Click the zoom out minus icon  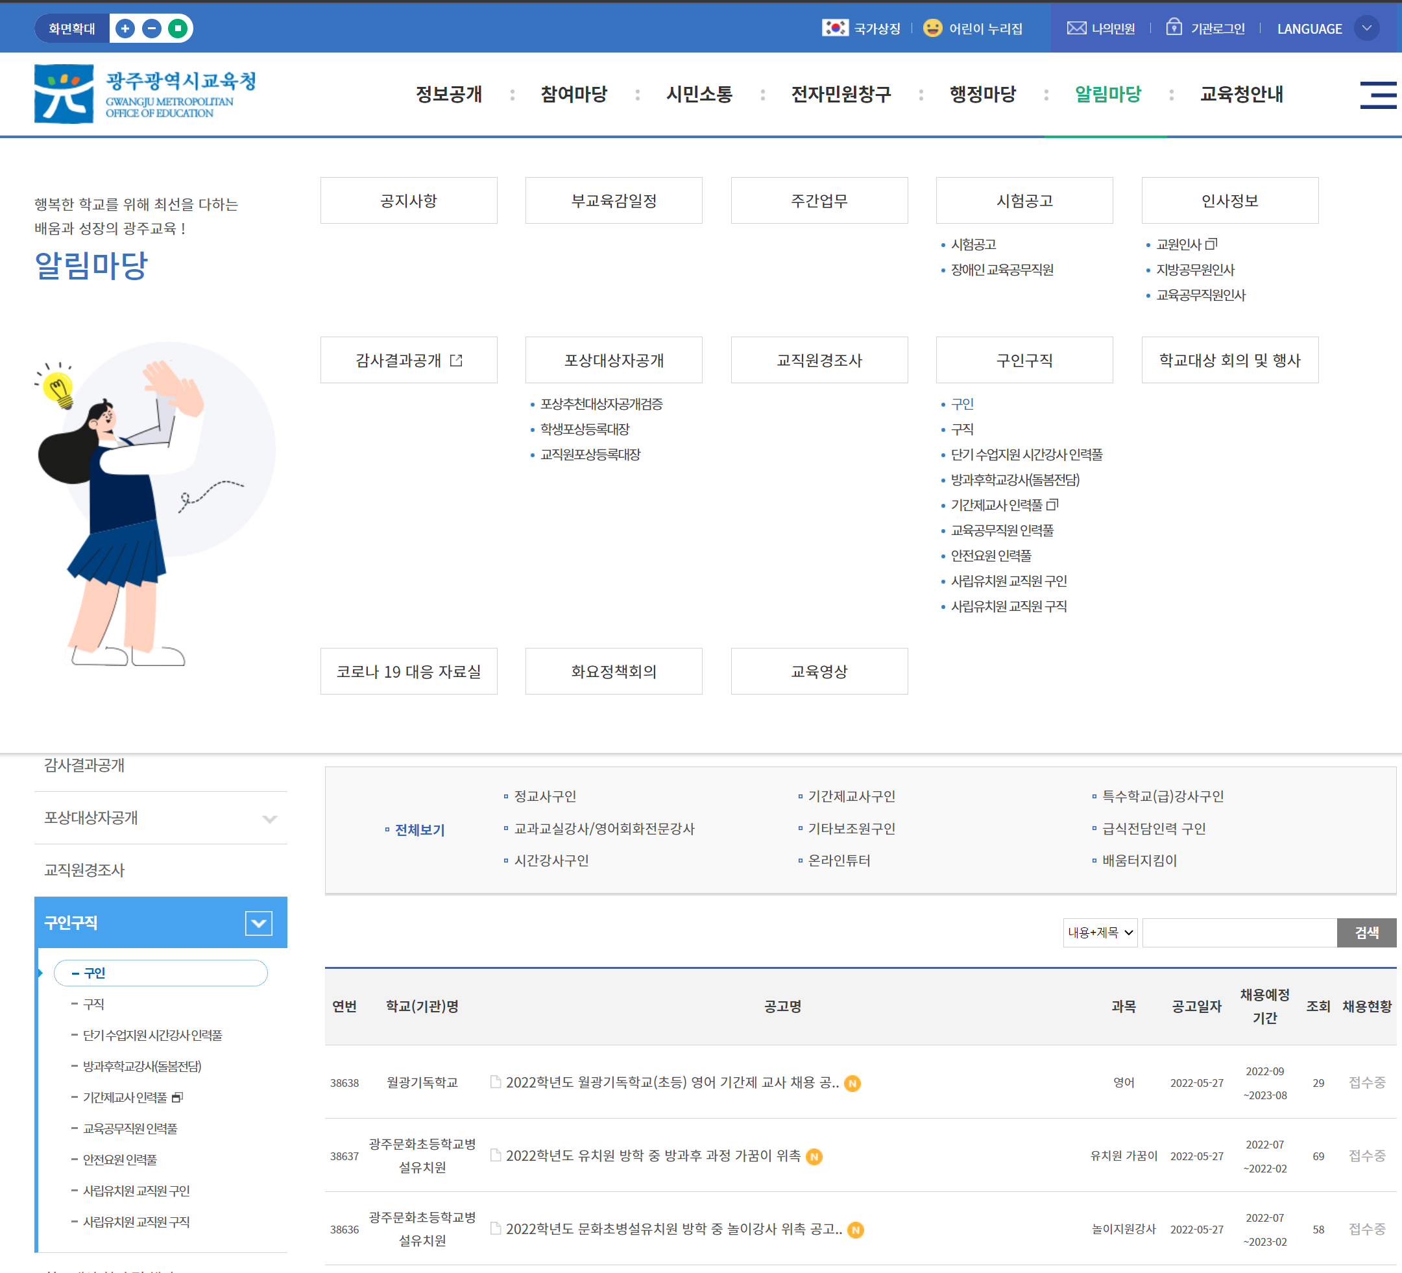tap(152, 29)
